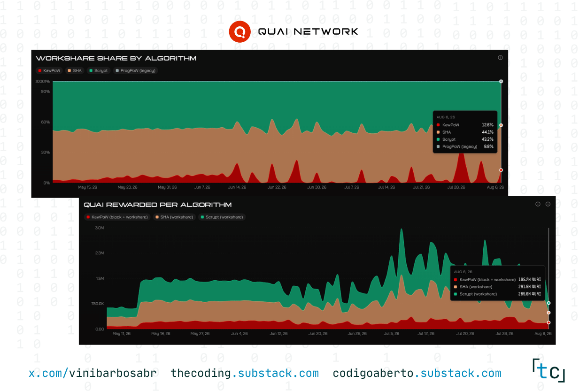The height and width of the screenshot is (391, 587).
Task: Click the '90%' y-axis label
Action: click(x=46, y=92)
